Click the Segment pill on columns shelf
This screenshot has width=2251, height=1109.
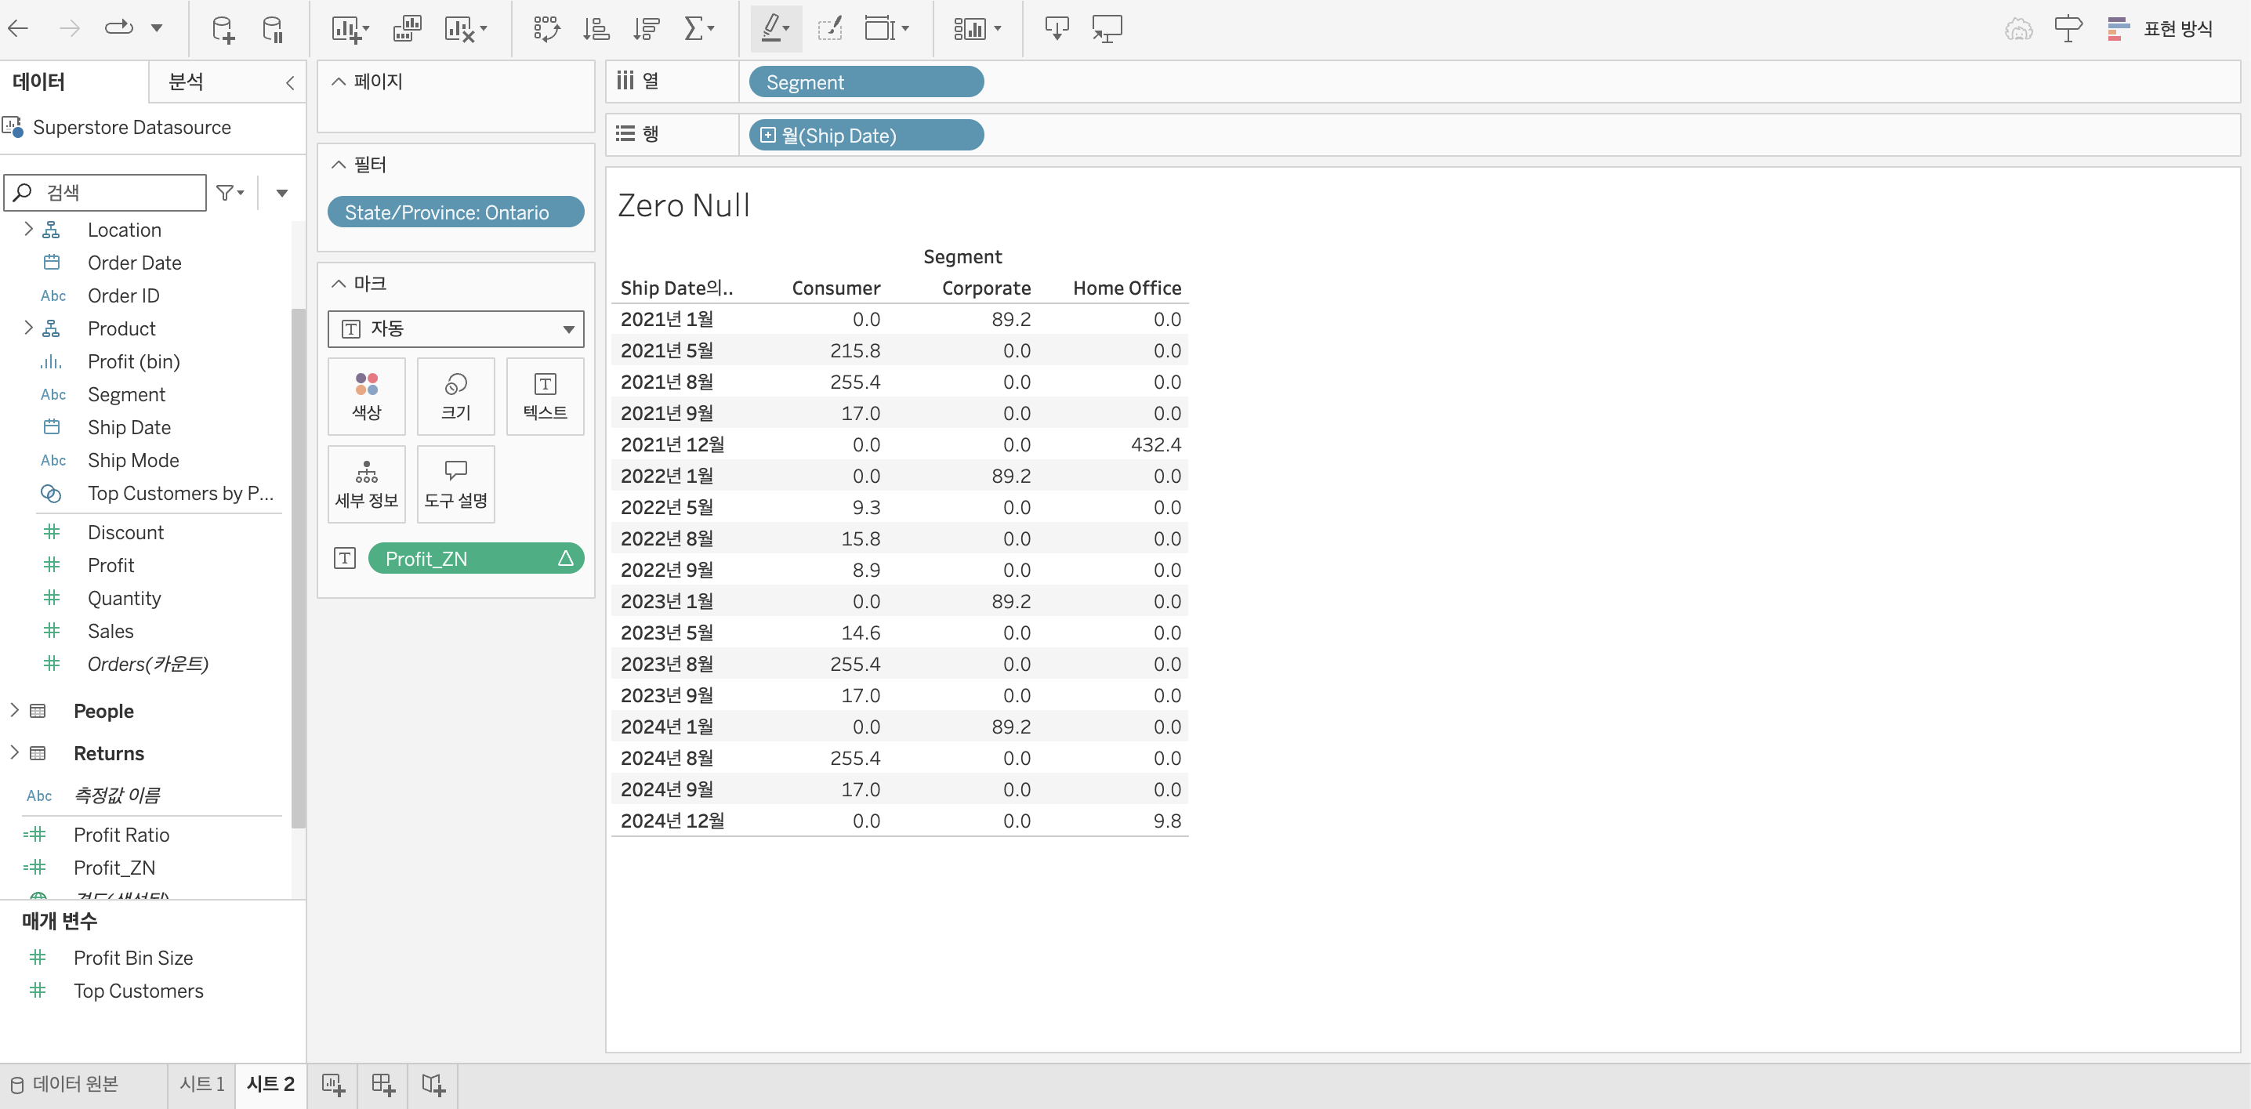tap(865, 82)
